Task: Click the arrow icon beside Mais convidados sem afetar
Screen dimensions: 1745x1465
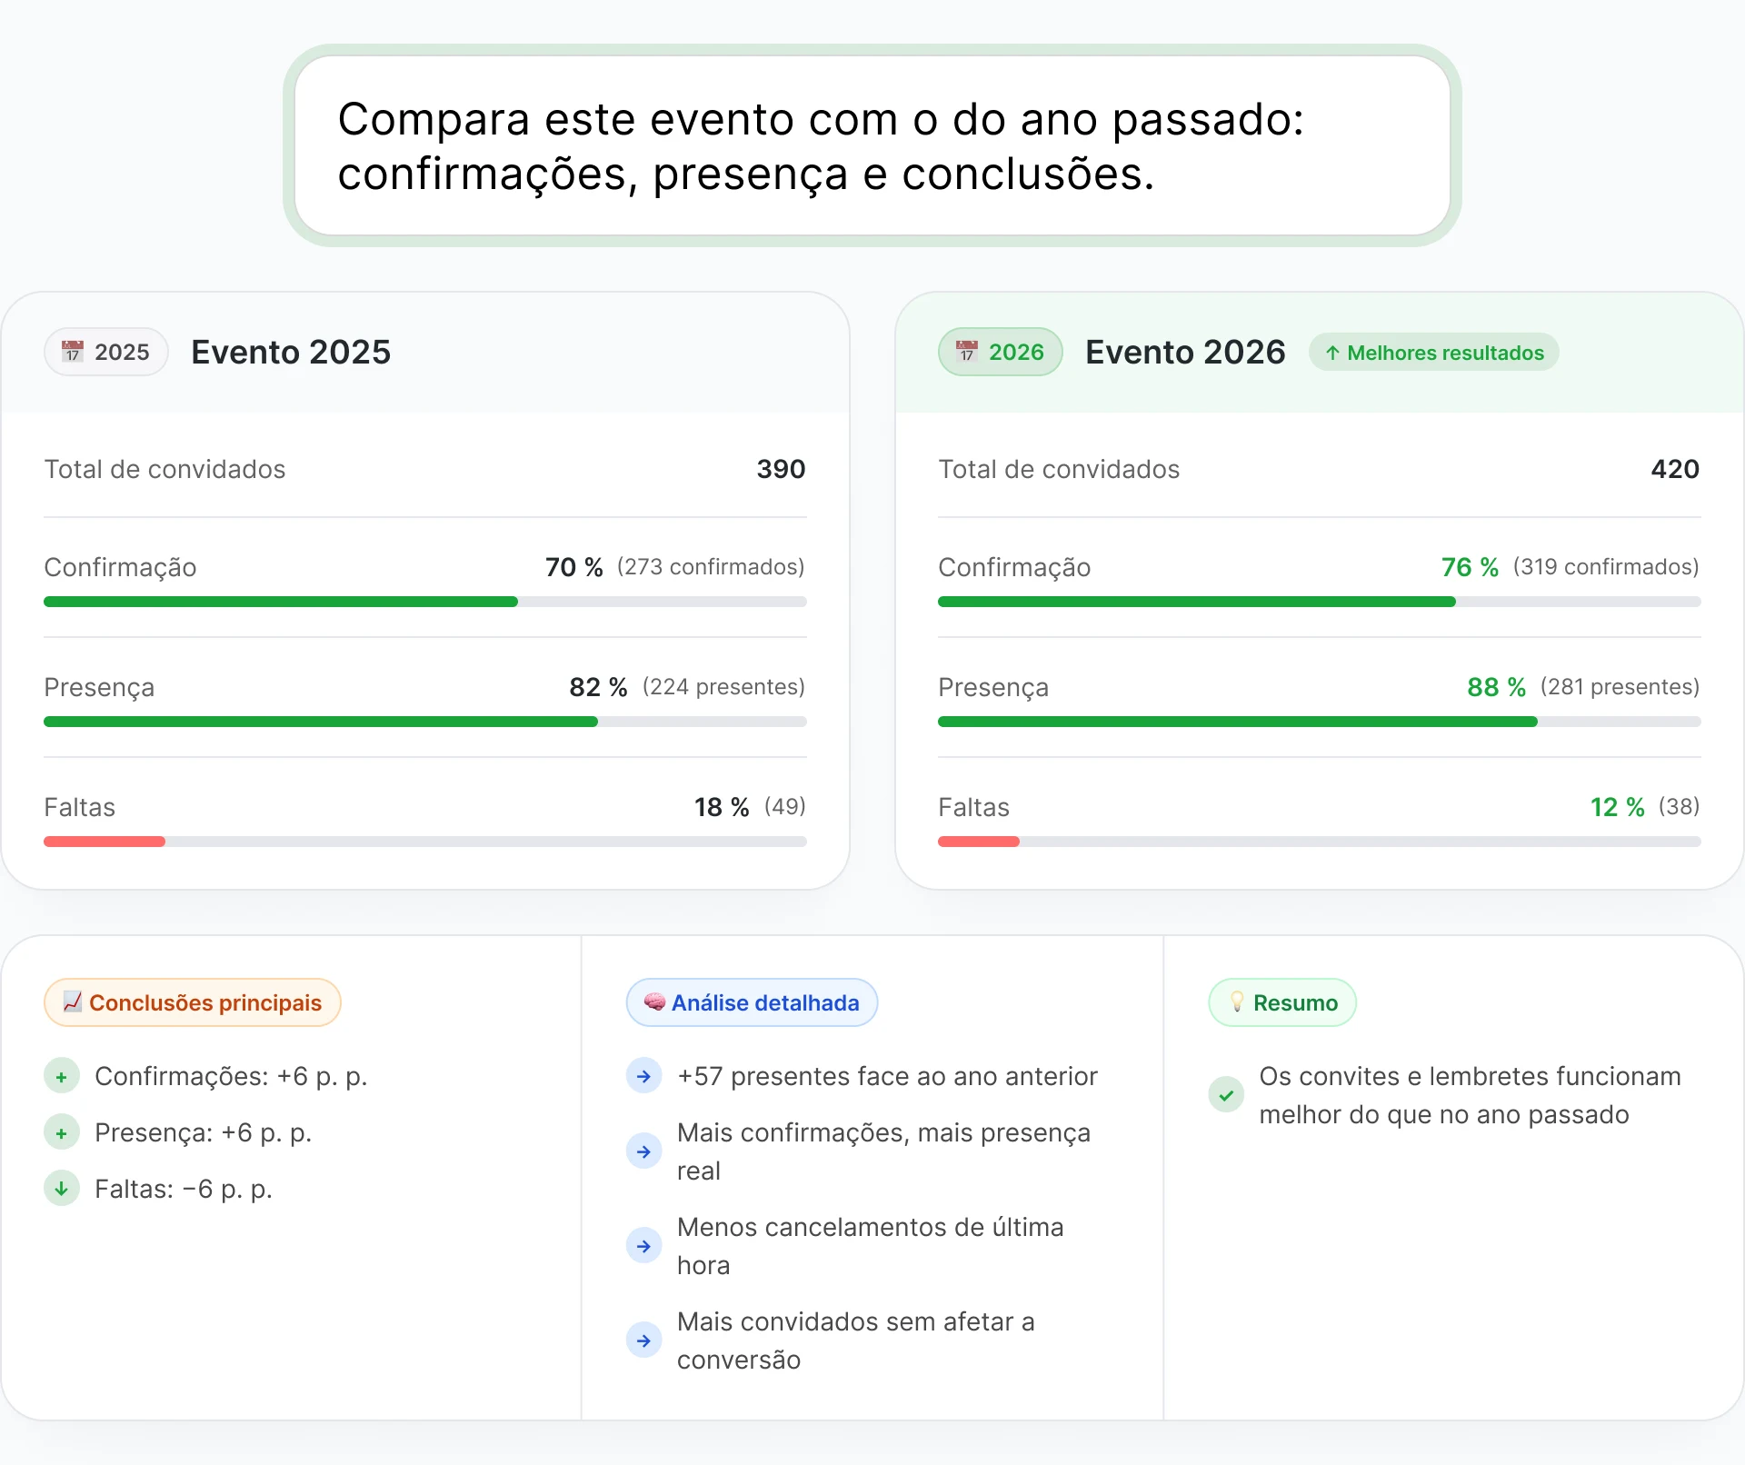Action: pyautogui.click(x=644, y=1340)
